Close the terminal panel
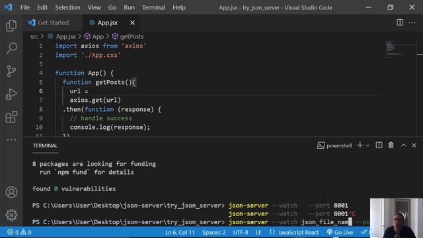Image resolution: width=423 pixels, height=238 pixels. (414, 145)
